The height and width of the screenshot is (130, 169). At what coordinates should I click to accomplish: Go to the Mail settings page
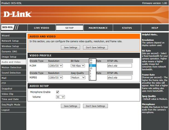tap(13, 78)
